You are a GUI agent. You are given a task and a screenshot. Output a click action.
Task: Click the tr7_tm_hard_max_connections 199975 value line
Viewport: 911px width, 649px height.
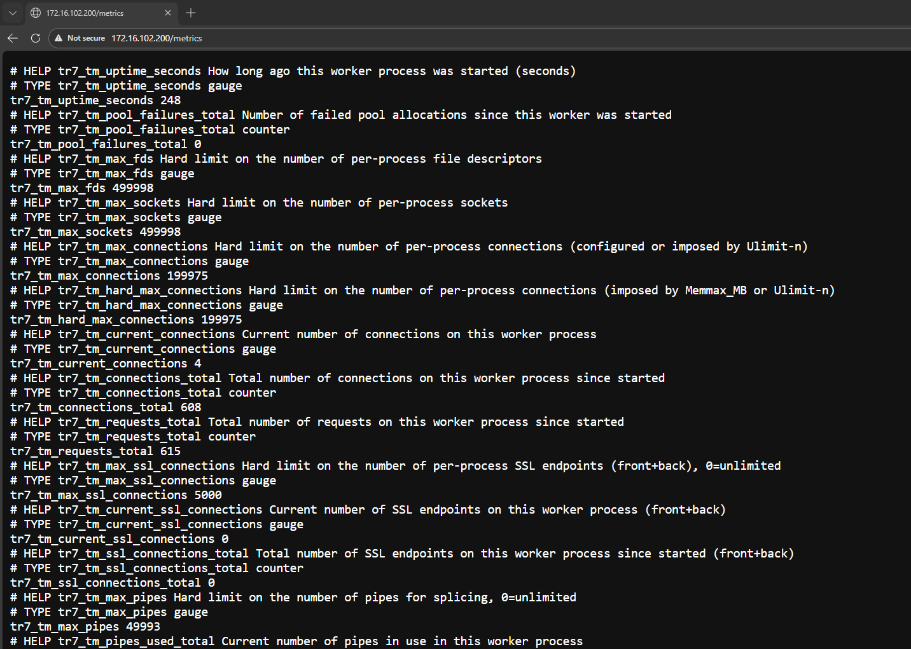click(x=126, y=320)
